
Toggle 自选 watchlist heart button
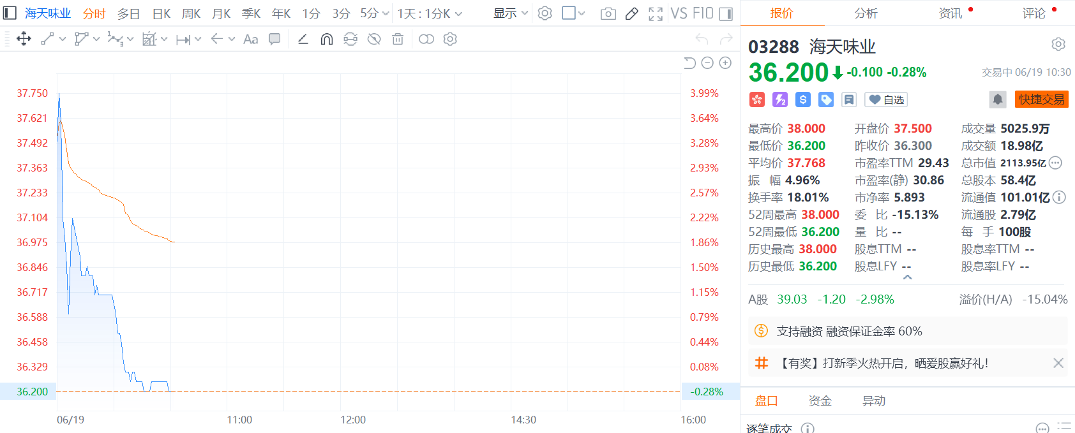(x=886, y=99)
